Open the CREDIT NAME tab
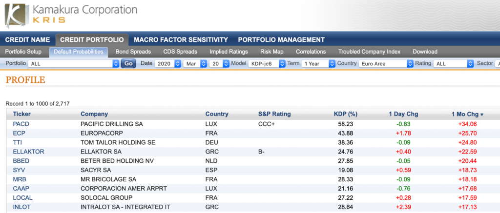The width and height of the screenshot is (500, 213). tap(27, 40)
